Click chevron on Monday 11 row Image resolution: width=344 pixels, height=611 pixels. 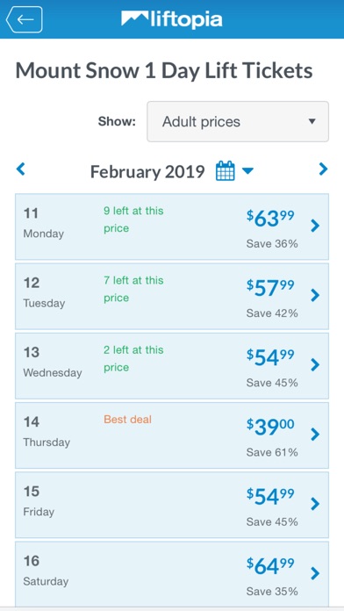pos(315,226)
